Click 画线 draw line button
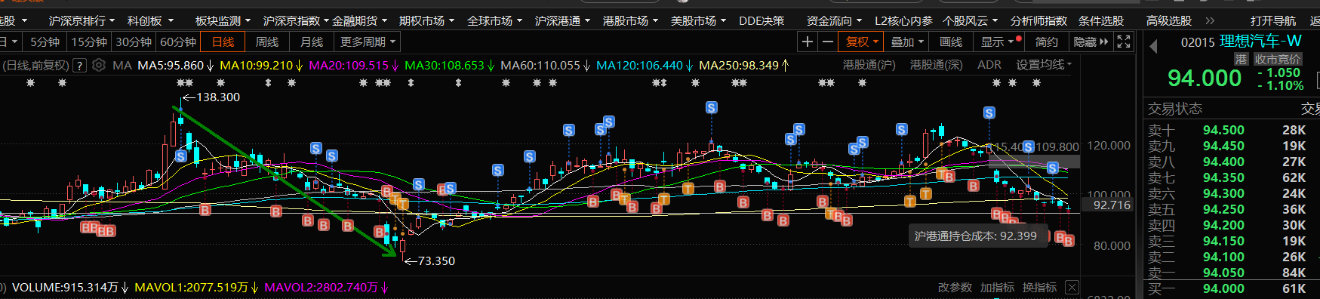1320x299 pixels. (x=951, y=42)
